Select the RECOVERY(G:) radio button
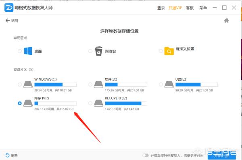 (x=90, y=103)
